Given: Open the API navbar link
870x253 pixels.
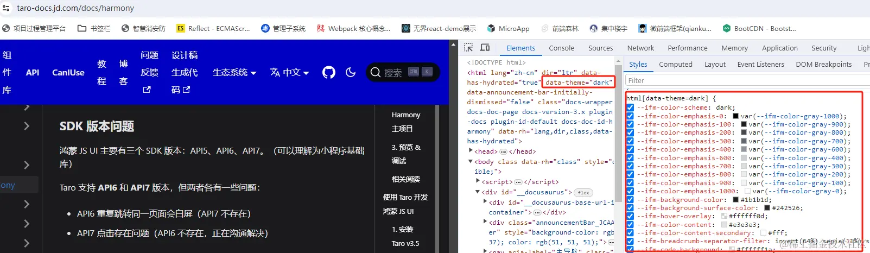Looking at the screenshot, I should [33, 72].
